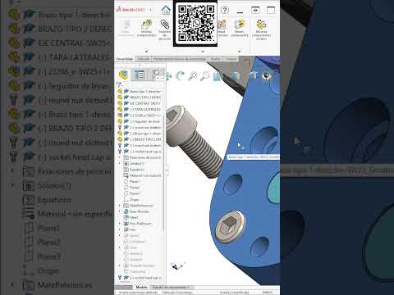
Task: Open dropdown arrow under Insert Components
Action: pos(146,52)
